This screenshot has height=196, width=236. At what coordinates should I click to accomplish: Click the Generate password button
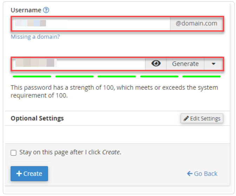[185, 64]
